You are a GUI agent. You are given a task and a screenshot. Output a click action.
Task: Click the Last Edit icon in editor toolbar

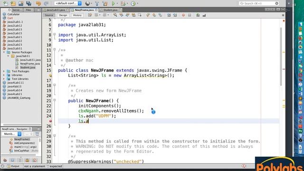coord(90,15)
